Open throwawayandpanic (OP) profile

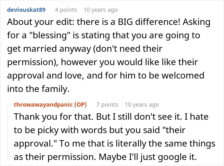[x=50, y=105]
